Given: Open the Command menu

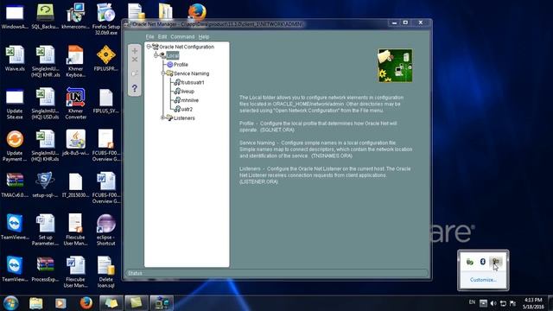Looking at the screenshot, I should coord(182,36).
